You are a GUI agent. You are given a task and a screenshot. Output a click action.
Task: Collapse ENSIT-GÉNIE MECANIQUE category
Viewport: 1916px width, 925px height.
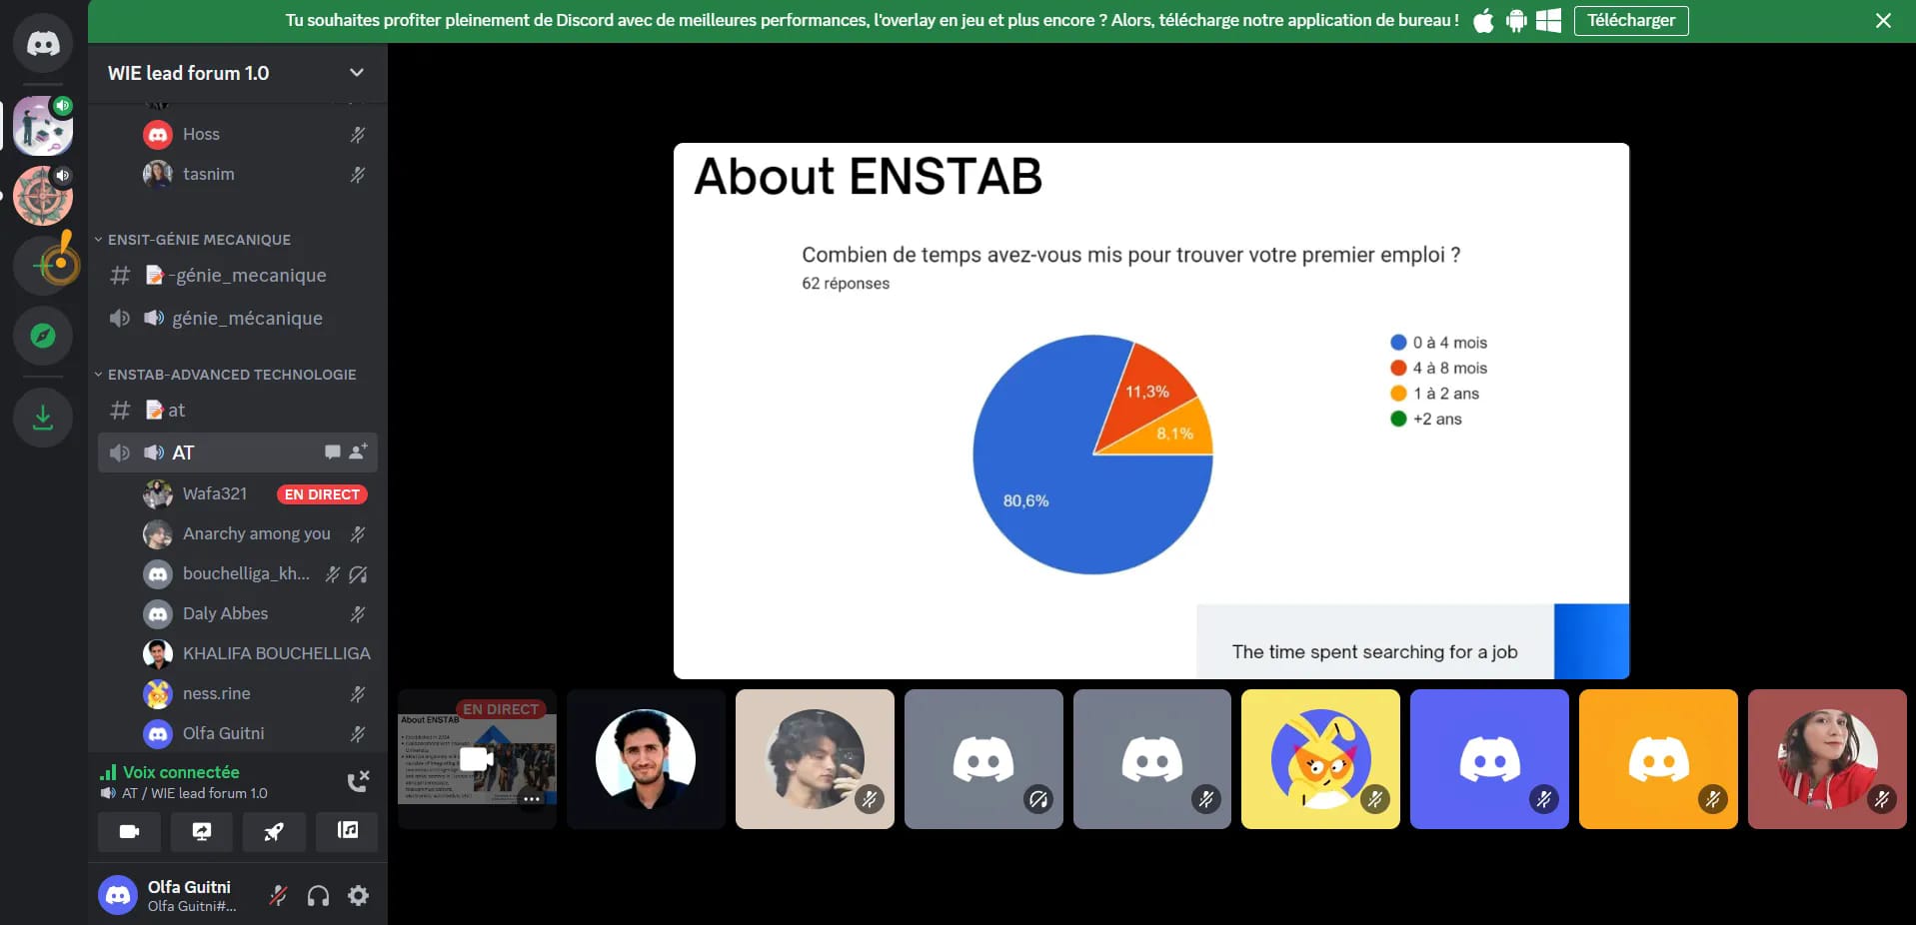[198, 240]
